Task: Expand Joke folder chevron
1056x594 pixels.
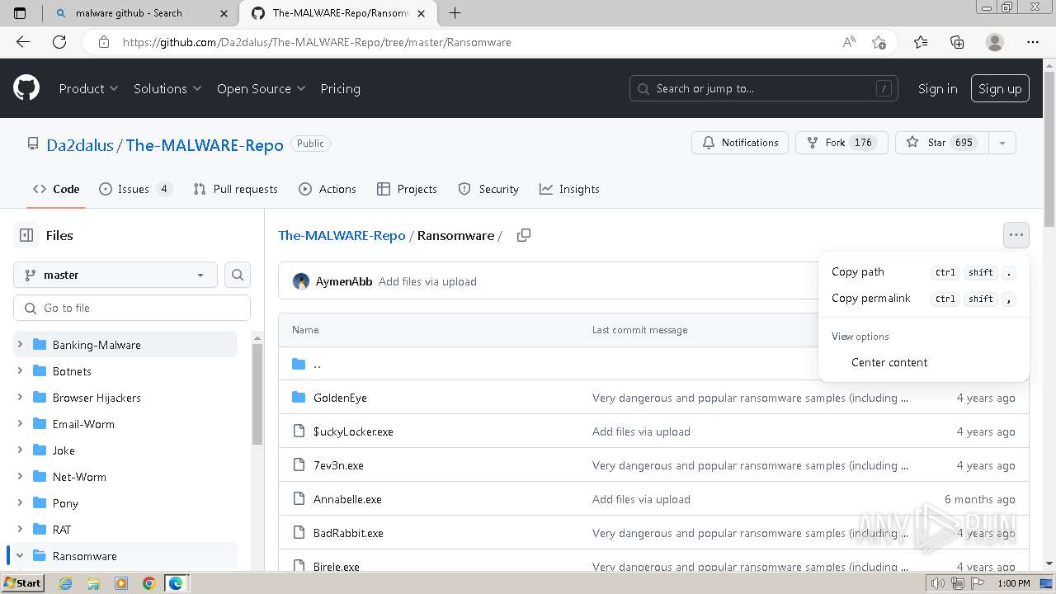Action: pyautogui.click(x=20, y=450)
